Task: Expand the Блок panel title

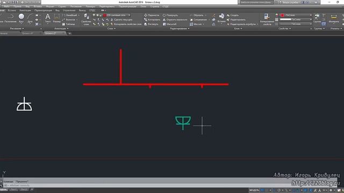Action: tap(238, 28)
